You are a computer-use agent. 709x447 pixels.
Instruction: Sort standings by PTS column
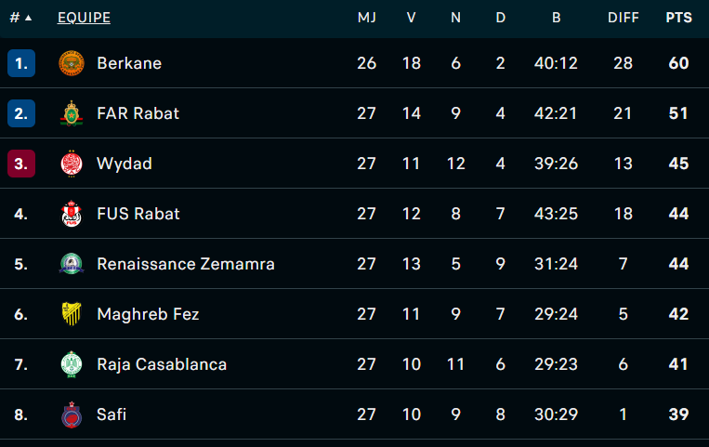click(x=678, y=18)
